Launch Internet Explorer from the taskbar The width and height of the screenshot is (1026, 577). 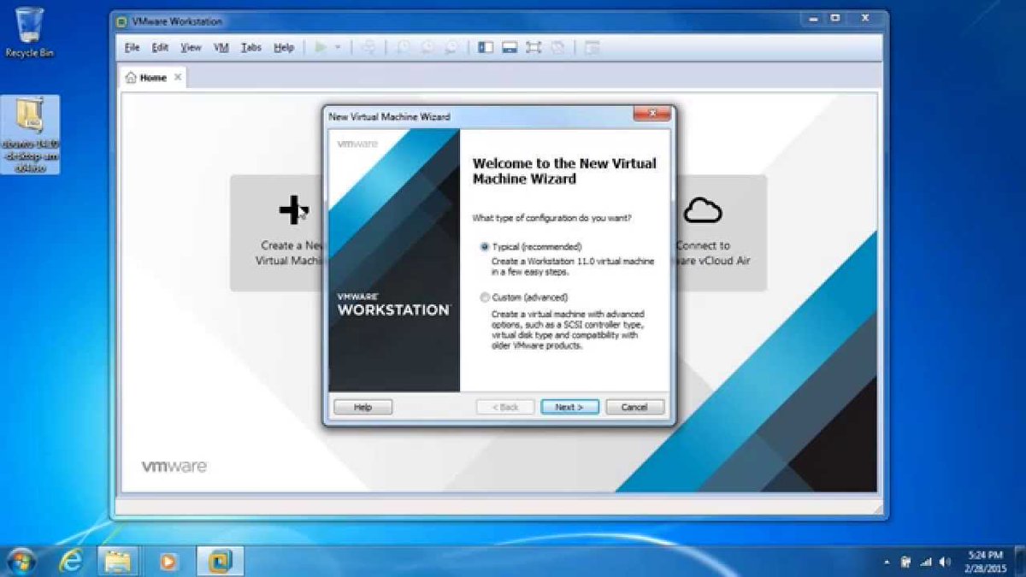tap(71, 561)
